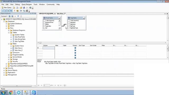Toggle the Show Diagram Pane icon

coord(3,11)
